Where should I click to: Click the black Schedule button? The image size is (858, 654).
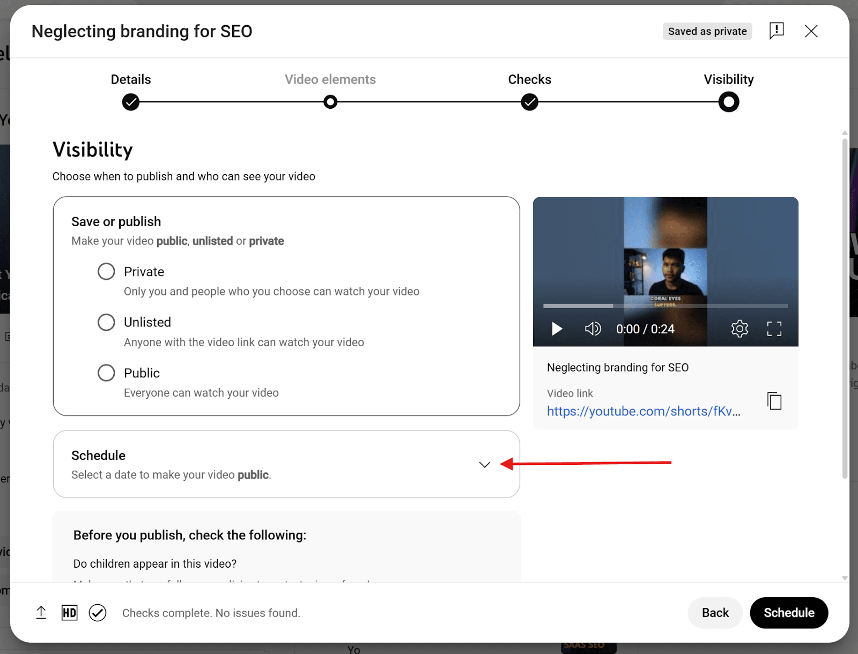pyautogui.click(x=789, y=613)
